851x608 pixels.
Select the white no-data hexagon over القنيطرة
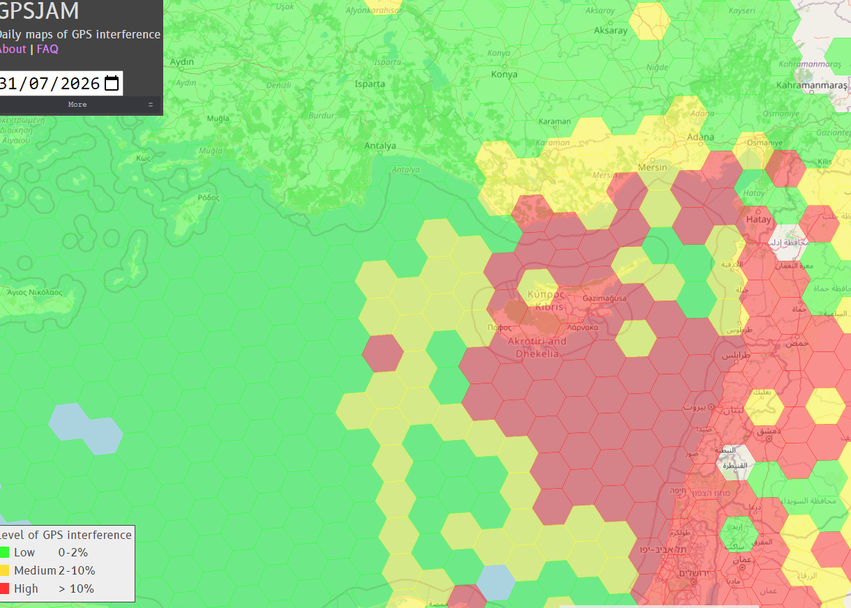click(737, 462)
